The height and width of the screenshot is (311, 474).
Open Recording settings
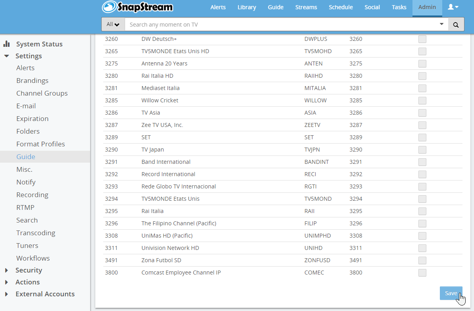[x=32, y=195]
